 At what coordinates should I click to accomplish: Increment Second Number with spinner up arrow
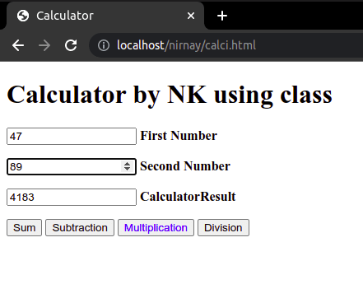(x=127, y=164)
